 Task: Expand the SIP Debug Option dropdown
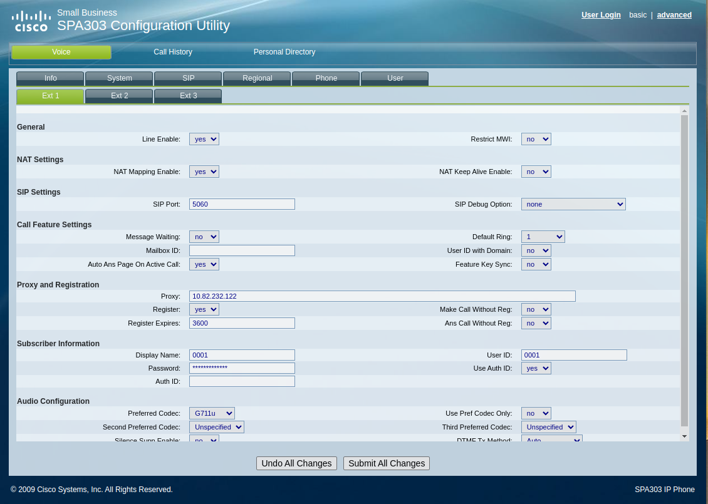573,204
